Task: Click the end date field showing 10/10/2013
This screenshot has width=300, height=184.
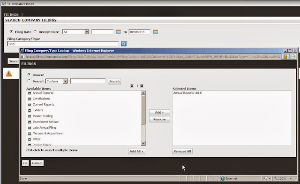Action: click(140, 32)
